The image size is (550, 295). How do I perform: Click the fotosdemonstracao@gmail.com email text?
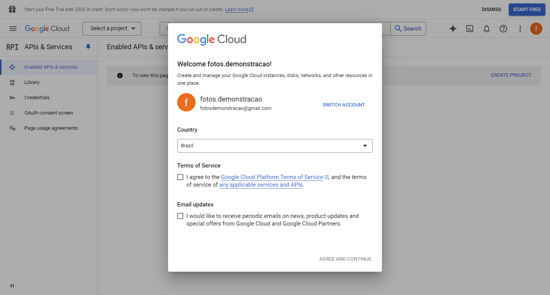pos(236,108)
